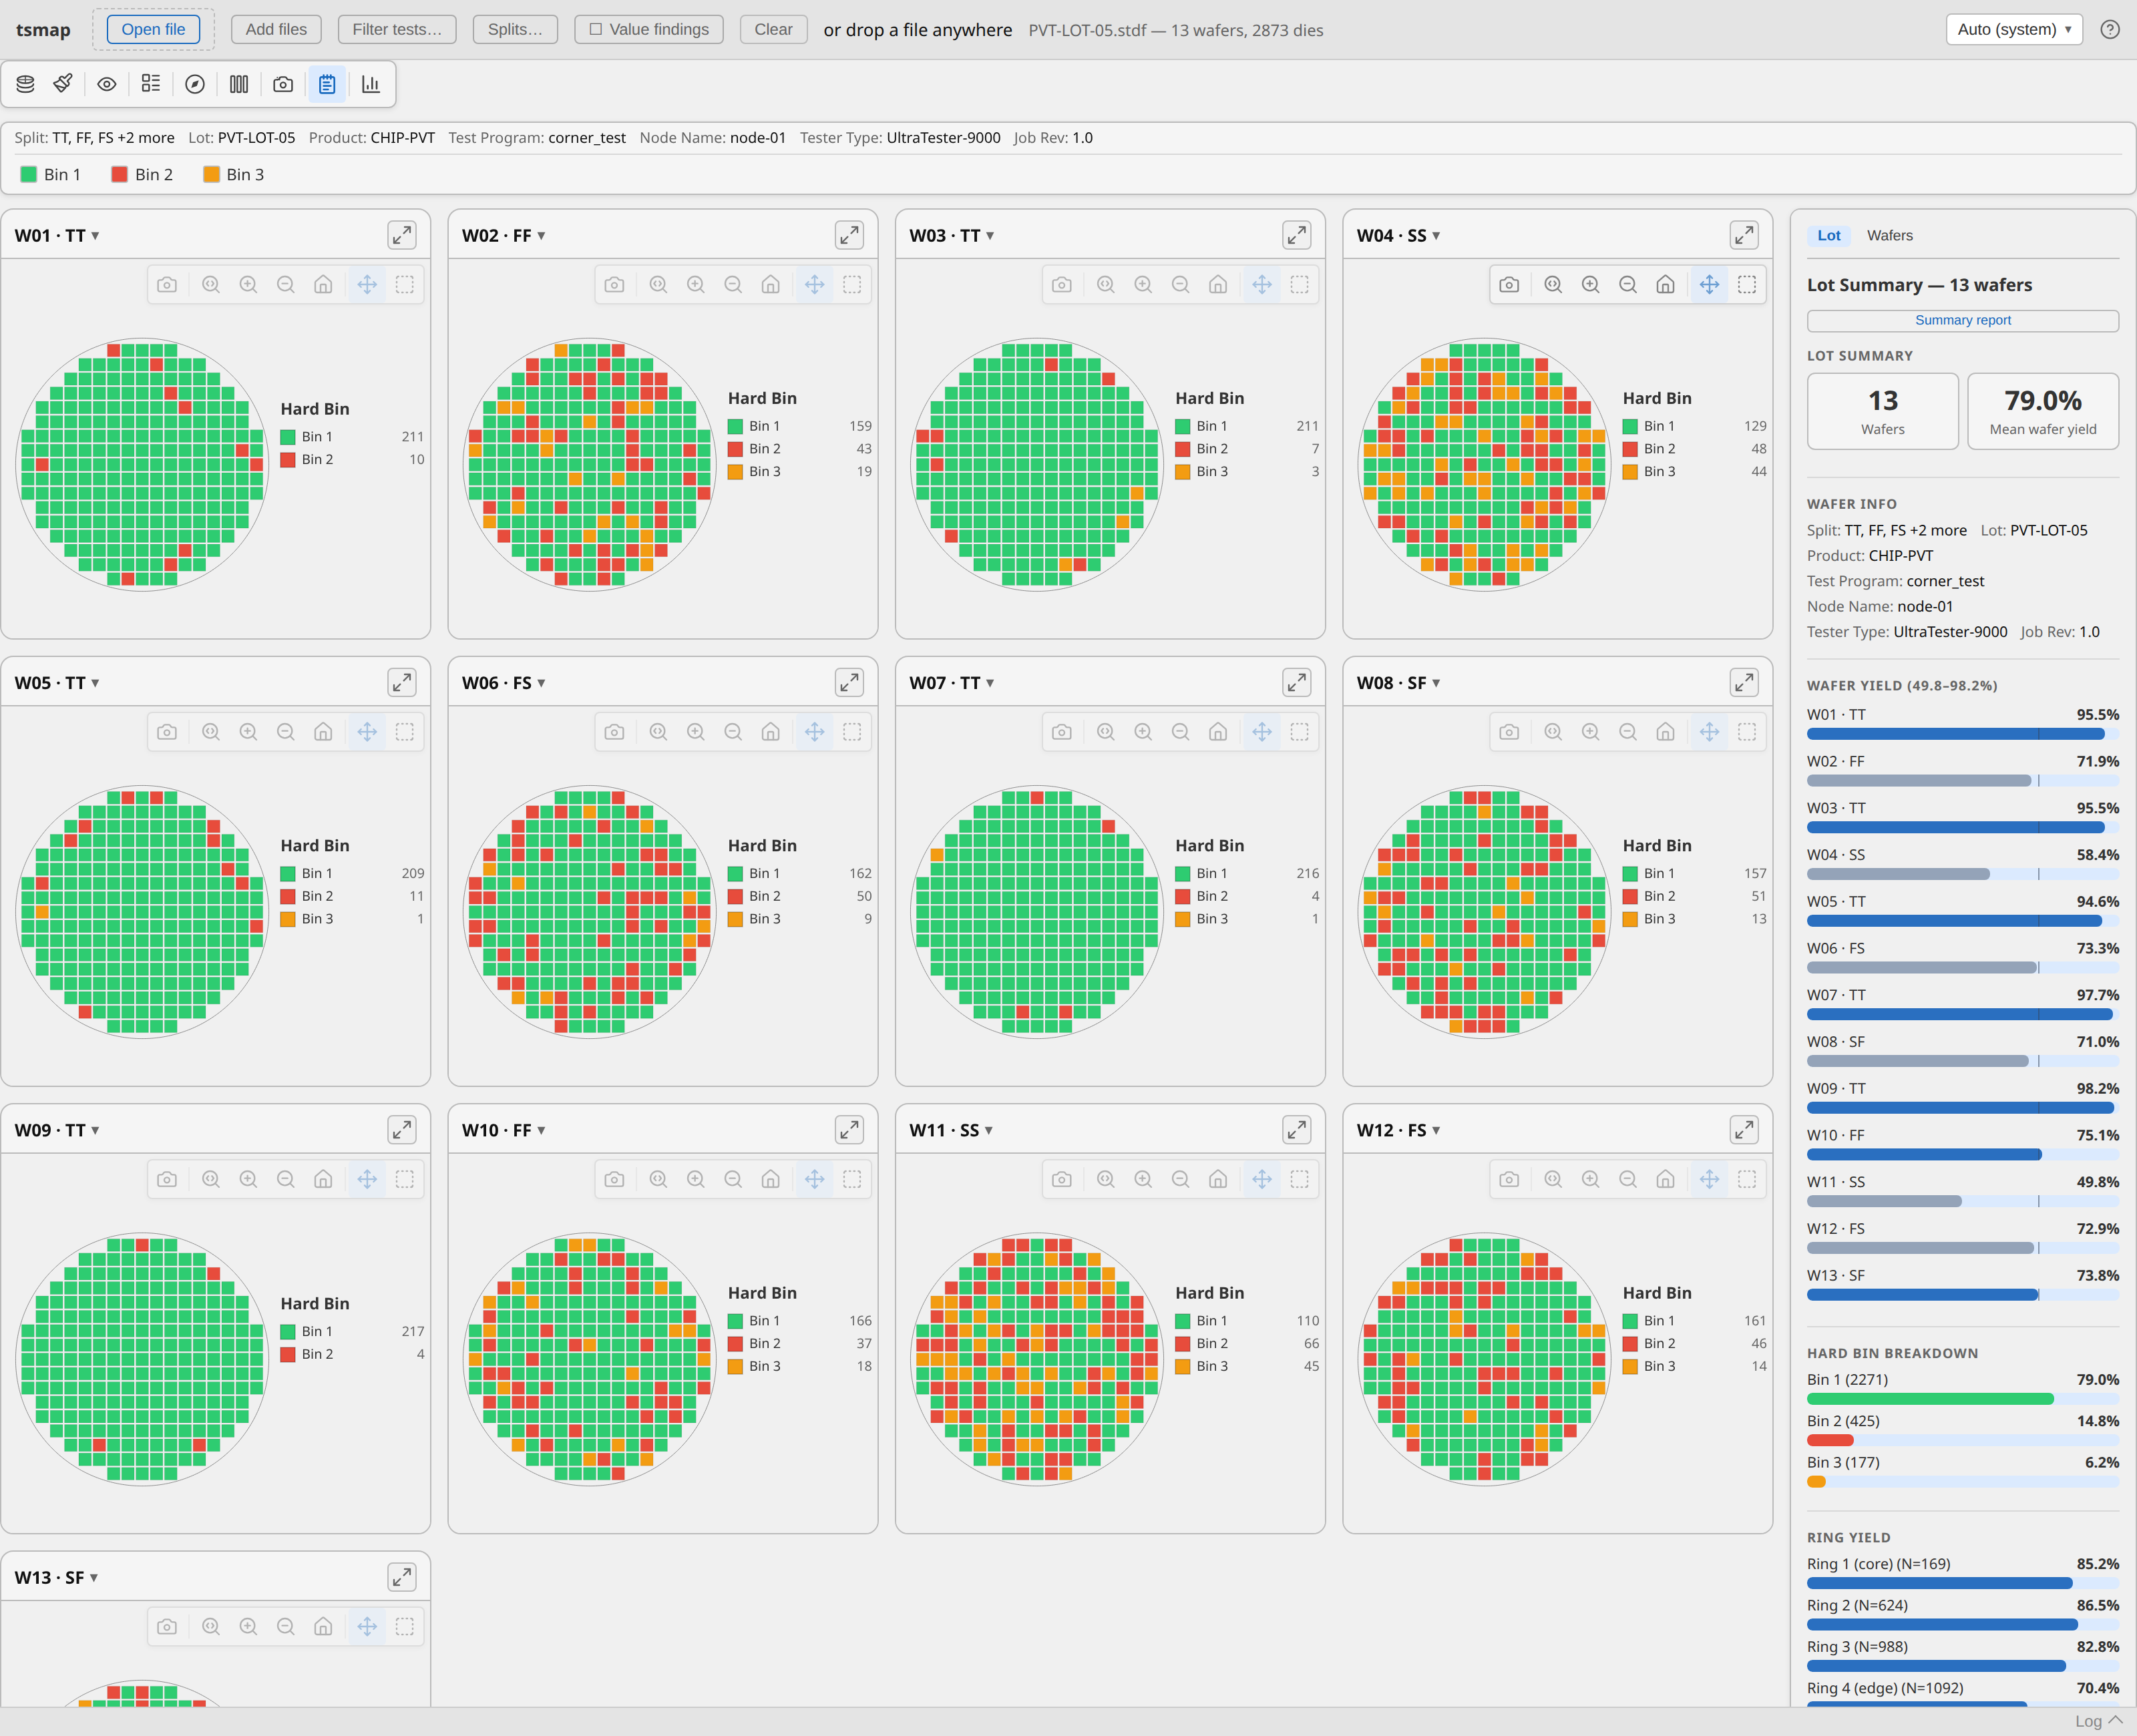
Task: Click the autoscale zoom icon on W11 wafer
Action: pos(1106,1179)
